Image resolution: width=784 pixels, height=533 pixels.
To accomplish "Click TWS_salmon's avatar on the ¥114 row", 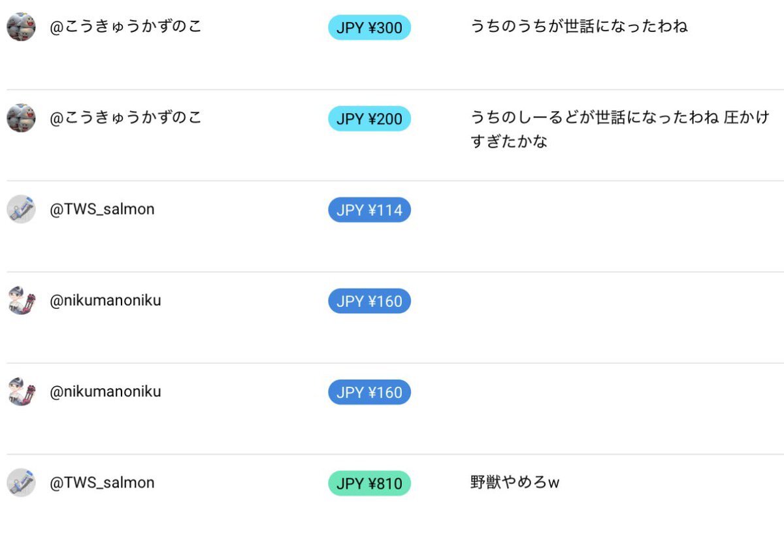I will pos(21,209).
